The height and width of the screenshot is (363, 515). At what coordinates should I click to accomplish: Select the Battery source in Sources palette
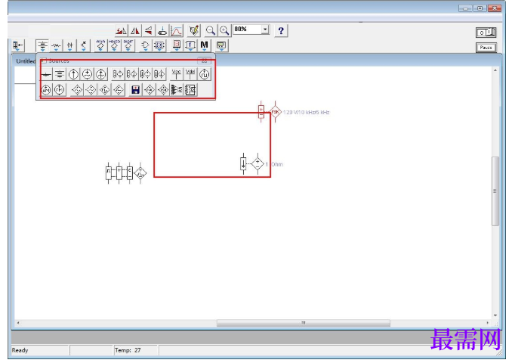60,74
